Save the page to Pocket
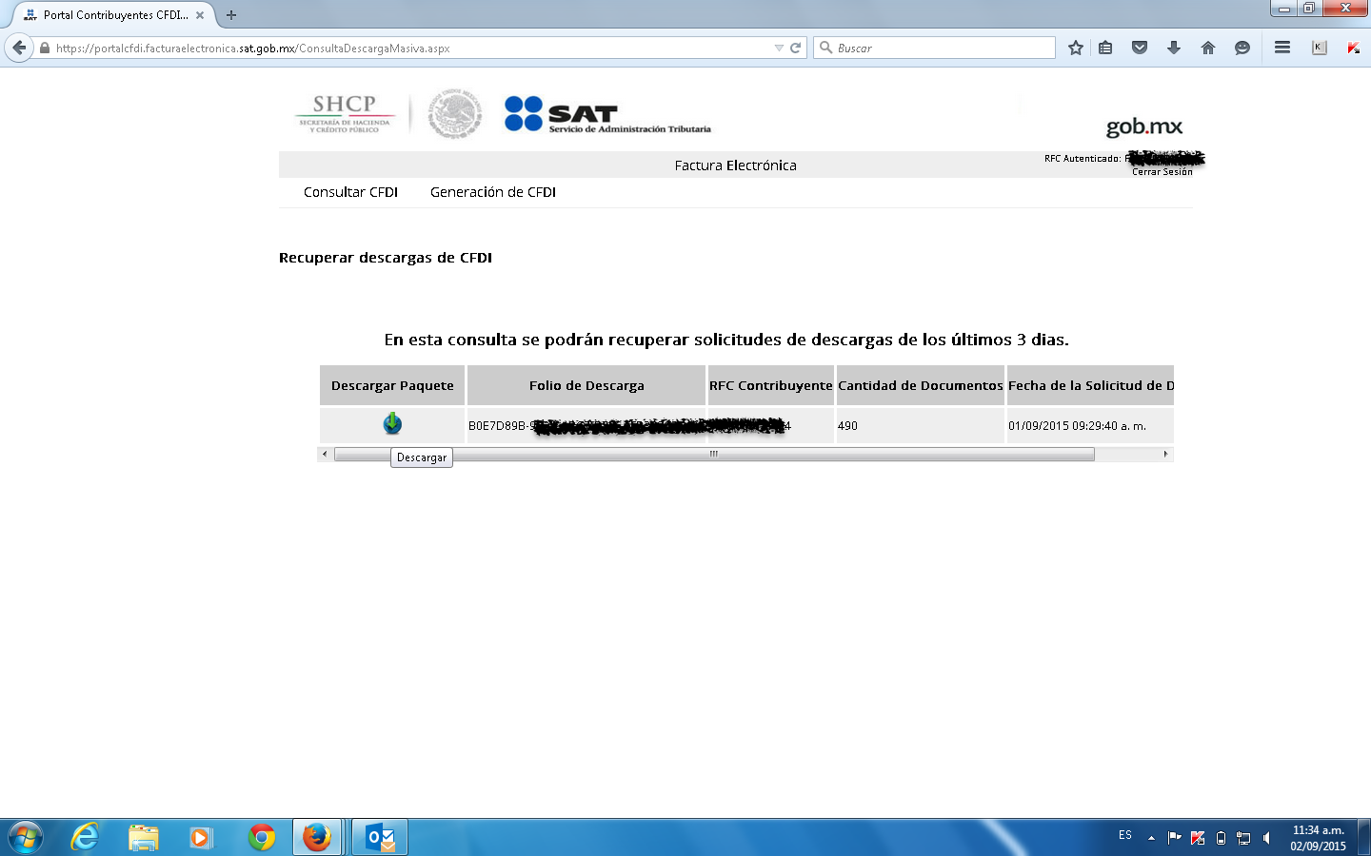The height and width of the screenshot is (856, 1371). click(x=1139, y=47)
